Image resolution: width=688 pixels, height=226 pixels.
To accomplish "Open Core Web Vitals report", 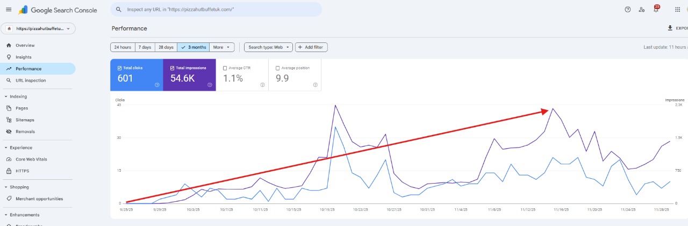I will click(31, 159).
